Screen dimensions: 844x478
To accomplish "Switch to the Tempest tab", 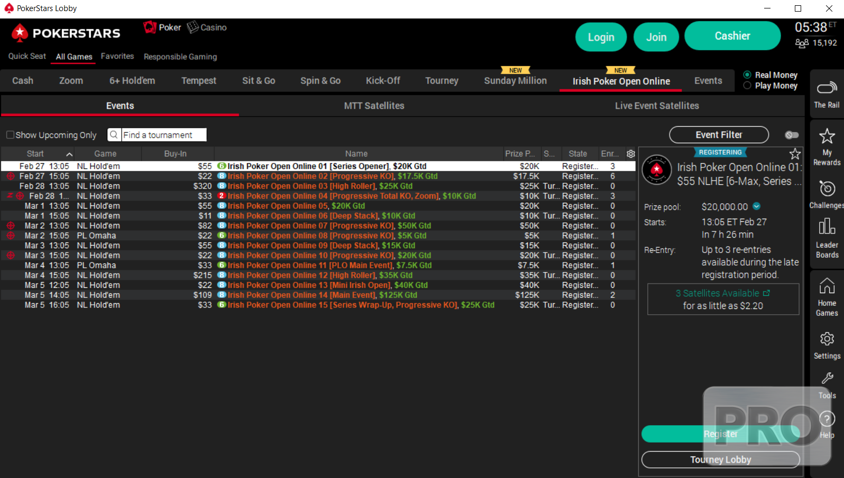I will [199, 80].
